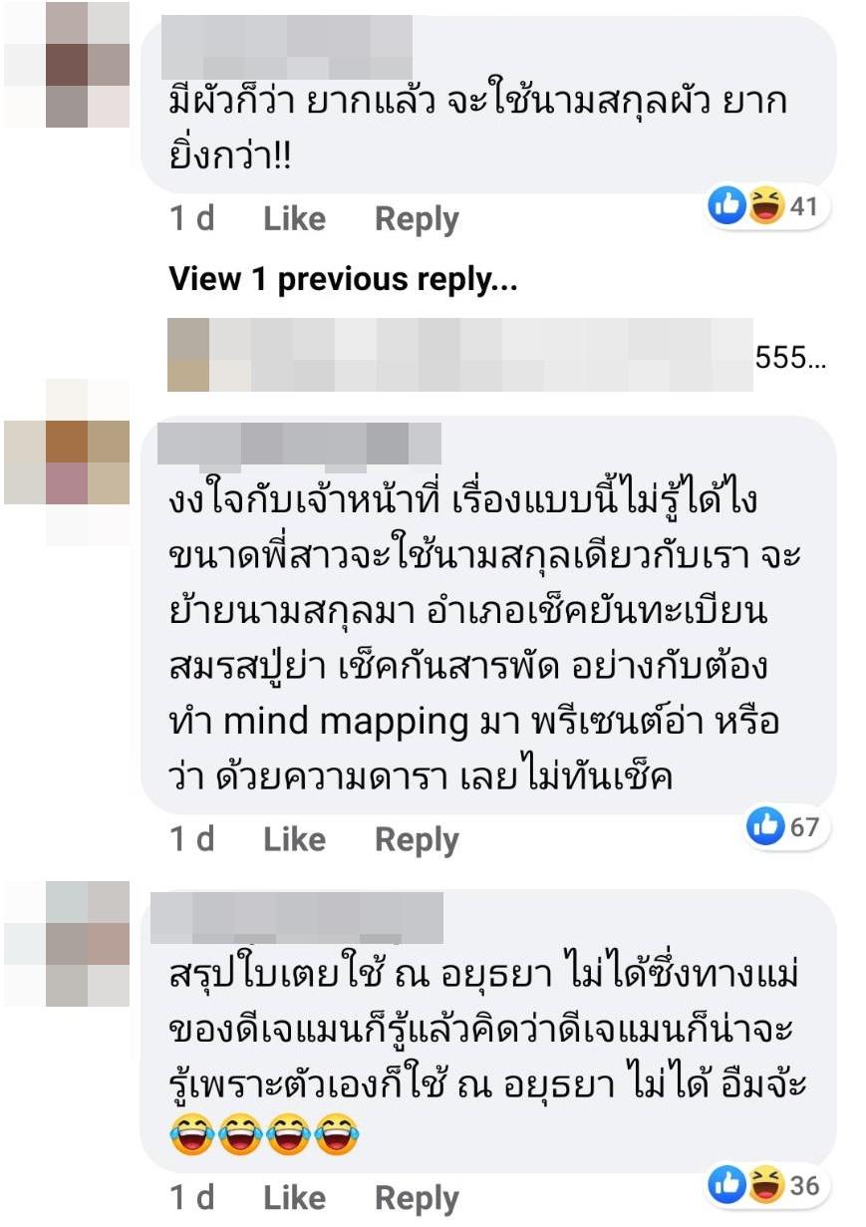Screen dimensions: 866x1227
Task: Reply to the first comment
Action: point(417,219)
